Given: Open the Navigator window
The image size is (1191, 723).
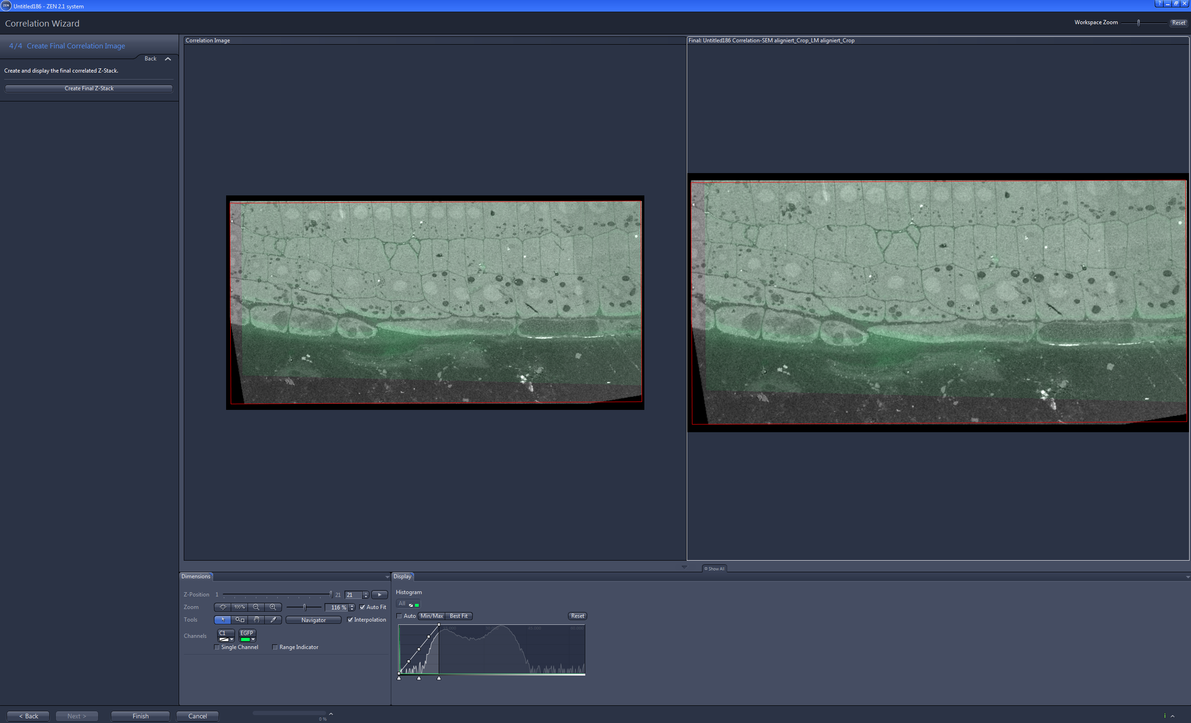Looking at the screenshot, I should click(313, 620).
